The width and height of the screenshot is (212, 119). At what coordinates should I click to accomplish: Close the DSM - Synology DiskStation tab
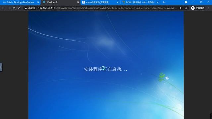coord(38,2)
